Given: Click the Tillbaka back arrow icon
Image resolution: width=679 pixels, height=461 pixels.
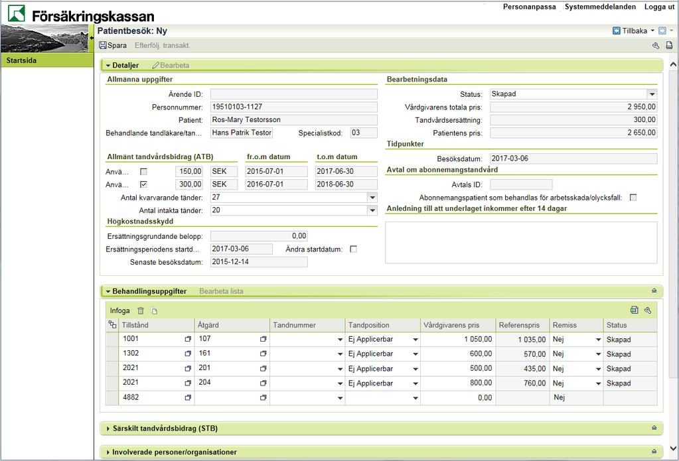Looking at the screenshot, I should [x=617, y=31].
